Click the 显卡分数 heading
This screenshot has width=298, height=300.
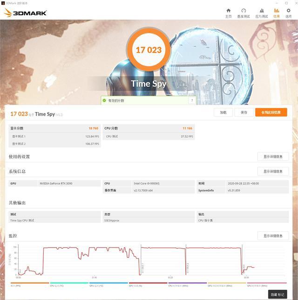(17, 128)
